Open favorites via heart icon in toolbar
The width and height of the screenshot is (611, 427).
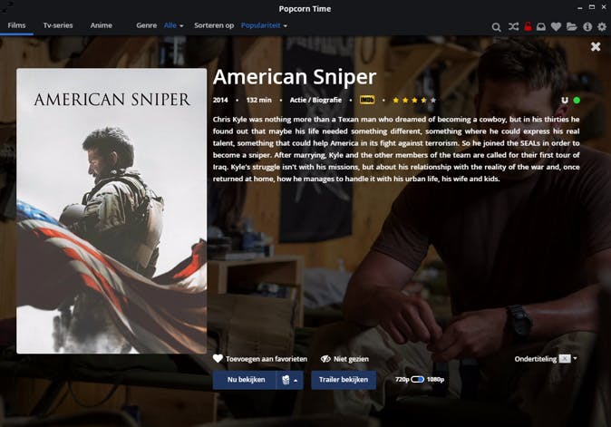pyautogui.click(x=556, y=26)
